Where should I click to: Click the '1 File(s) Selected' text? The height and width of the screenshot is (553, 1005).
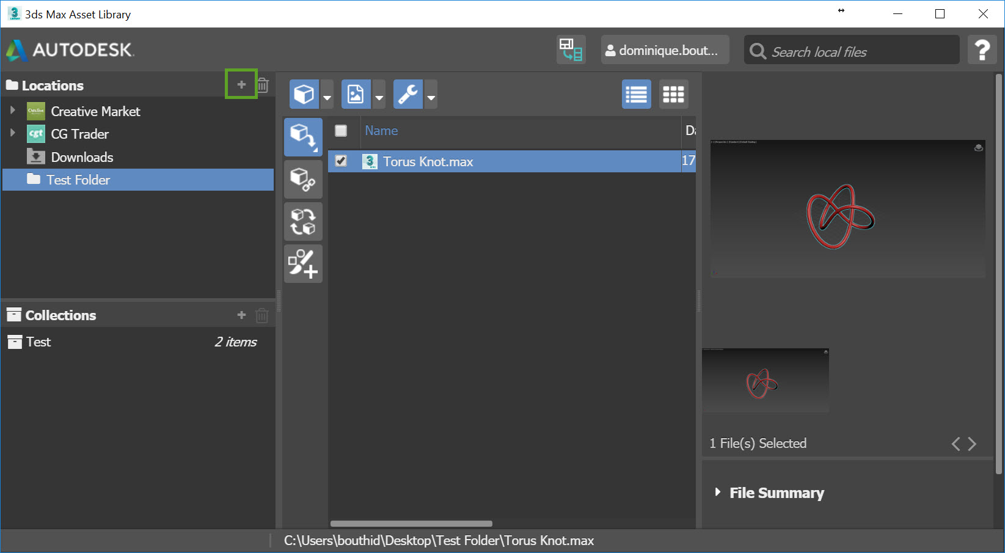click(x=758, y=444)
